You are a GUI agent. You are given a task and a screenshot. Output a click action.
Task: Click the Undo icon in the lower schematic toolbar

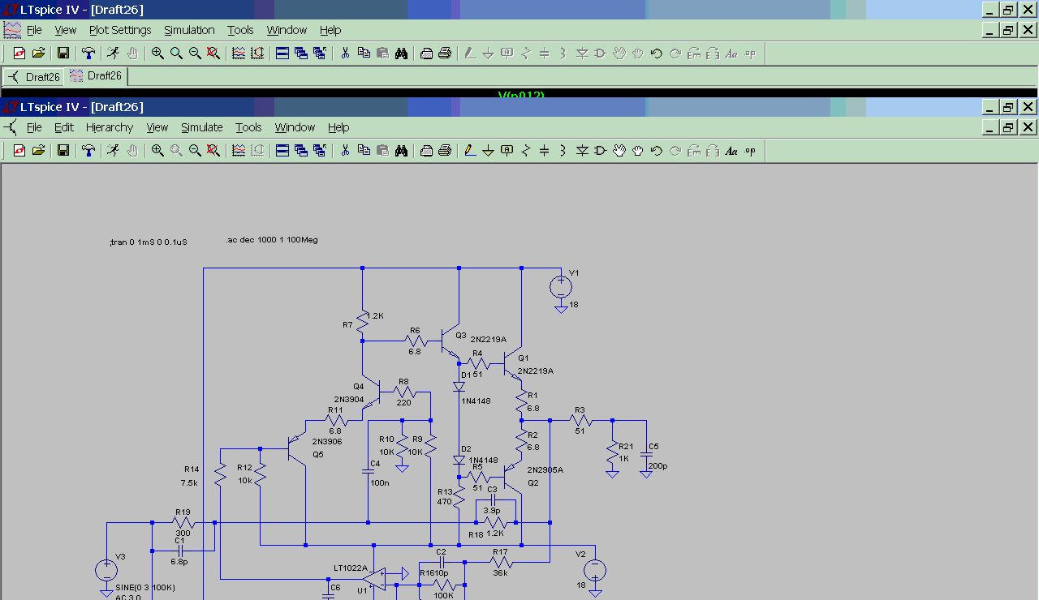pos(656,151)
